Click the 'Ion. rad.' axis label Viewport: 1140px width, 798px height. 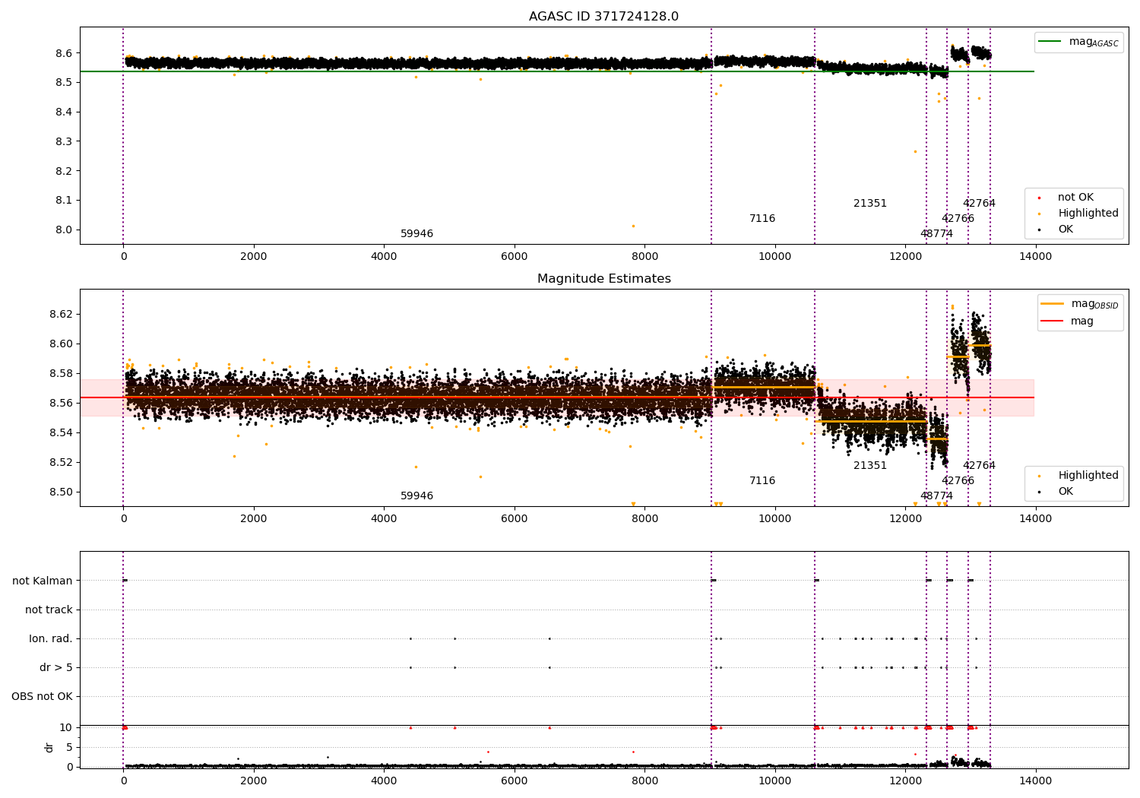(51, 638)
